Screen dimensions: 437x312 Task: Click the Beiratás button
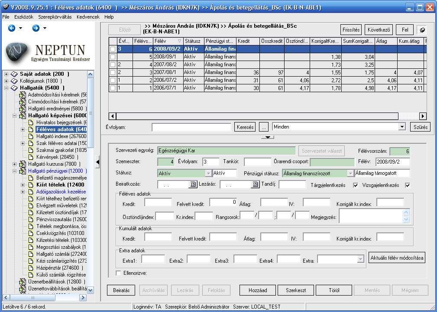point(121,290)
